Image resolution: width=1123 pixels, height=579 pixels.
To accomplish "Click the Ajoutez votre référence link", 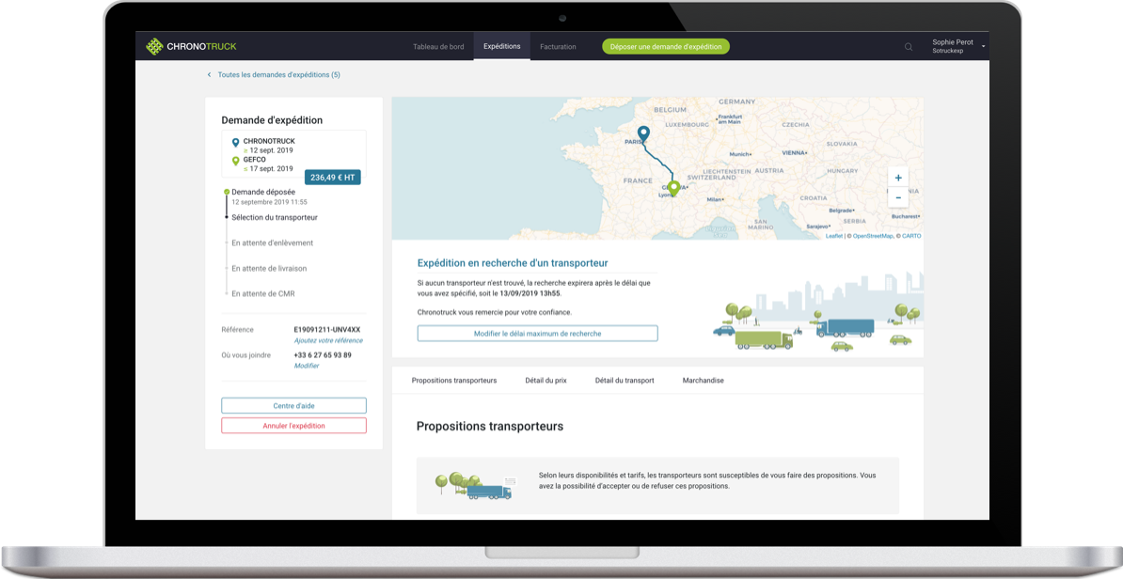I will point(327,339).
